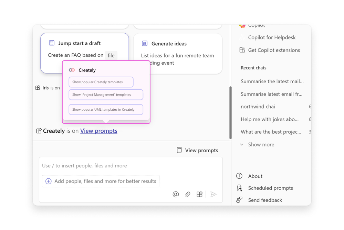344x230 pixels.
Task: Open the 'northwind chai' recent chat
Action: [x=258, y=107]
